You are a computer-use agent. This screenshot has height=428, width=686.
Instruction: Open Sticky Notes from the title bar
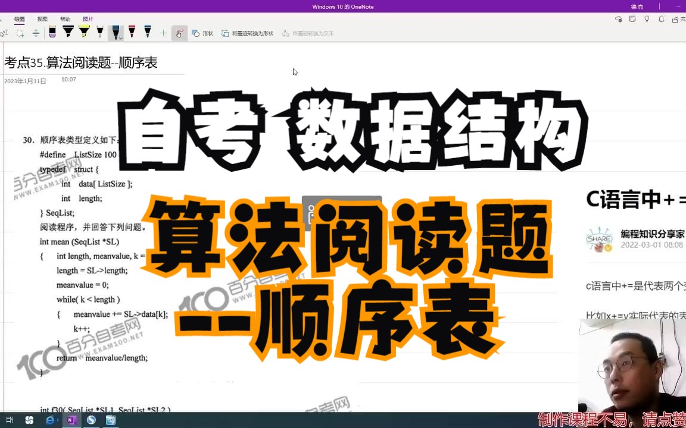632,19
